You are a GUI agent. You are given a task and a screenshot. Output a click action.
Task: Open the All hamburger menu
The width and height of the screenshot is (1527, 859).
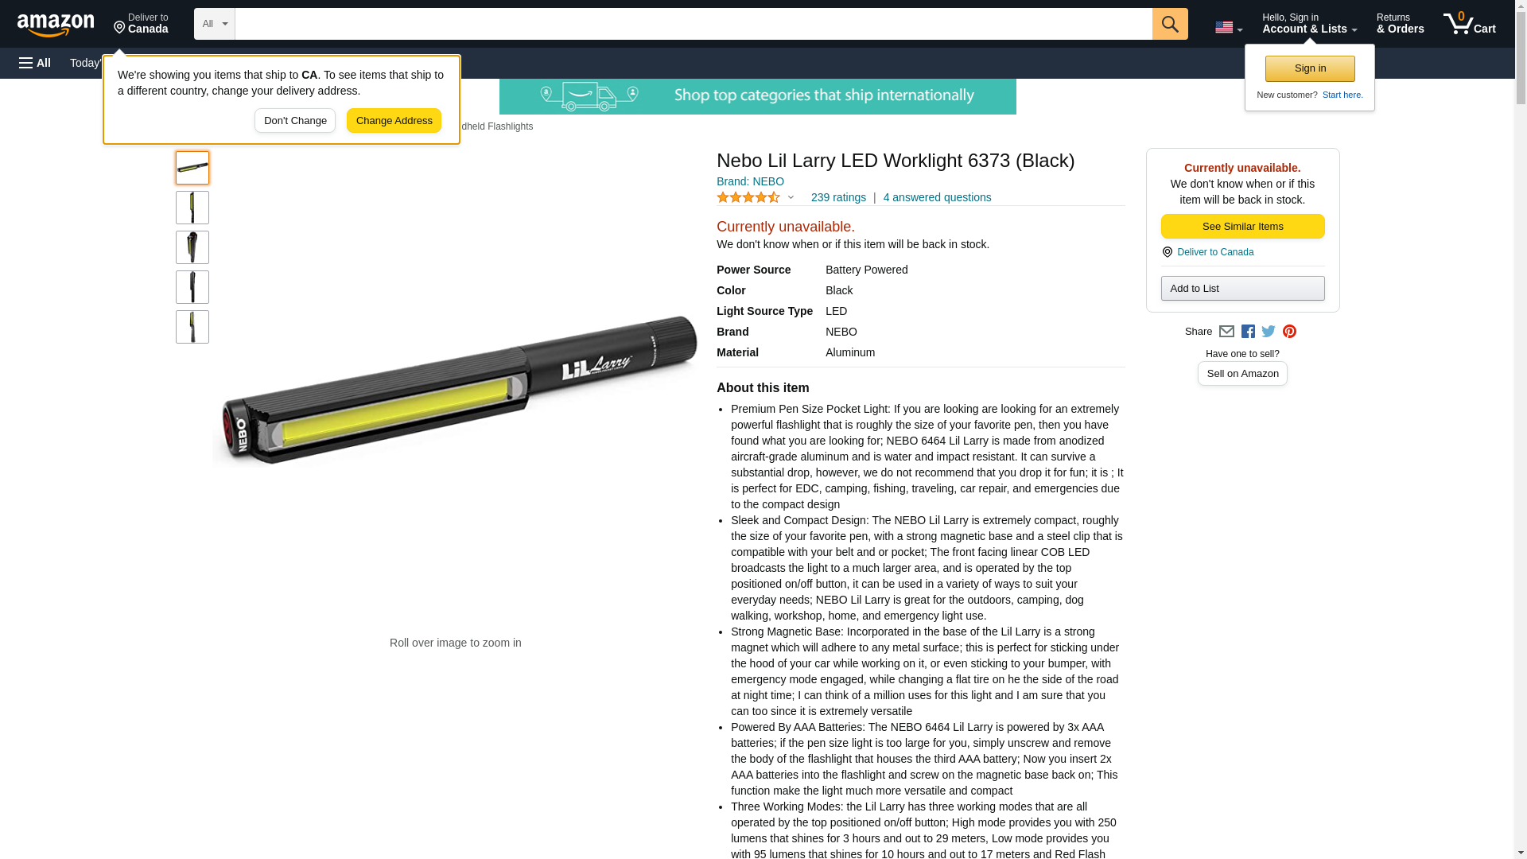(35, 63)
